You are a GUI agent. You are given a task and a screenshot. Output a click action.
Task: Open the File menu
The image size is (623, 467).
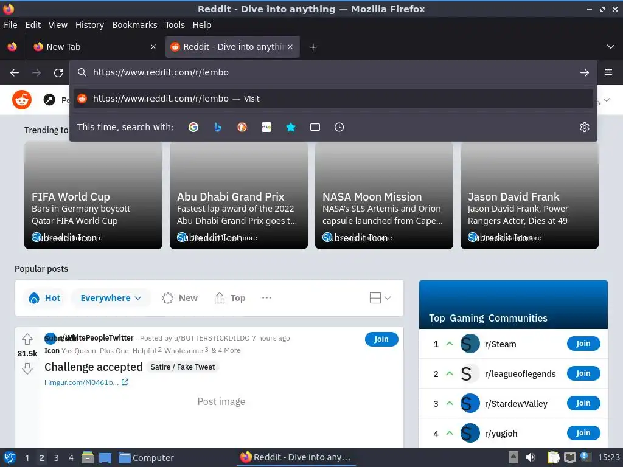(x=10, y=25)
